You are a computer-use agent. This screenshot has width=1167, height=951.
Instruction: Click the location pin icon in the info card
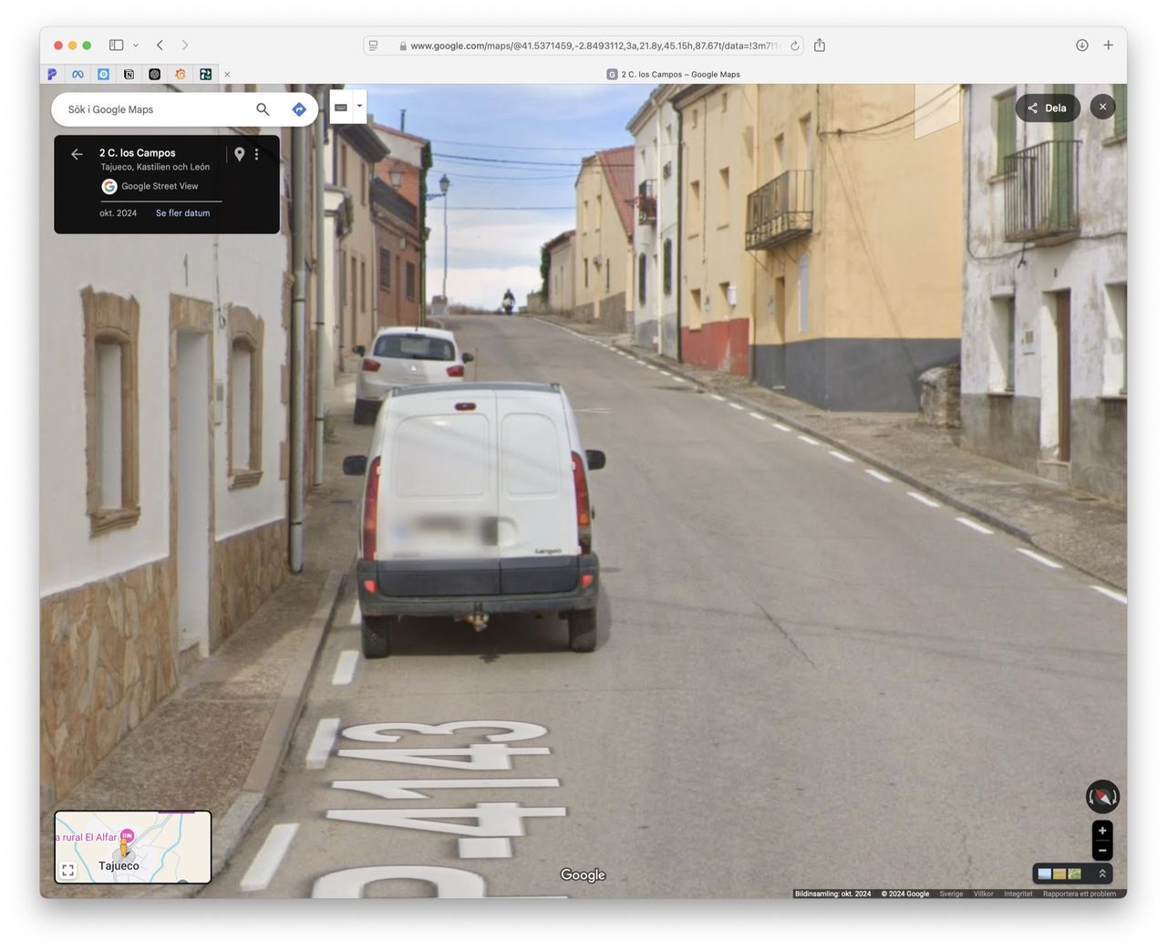[239, 154]
